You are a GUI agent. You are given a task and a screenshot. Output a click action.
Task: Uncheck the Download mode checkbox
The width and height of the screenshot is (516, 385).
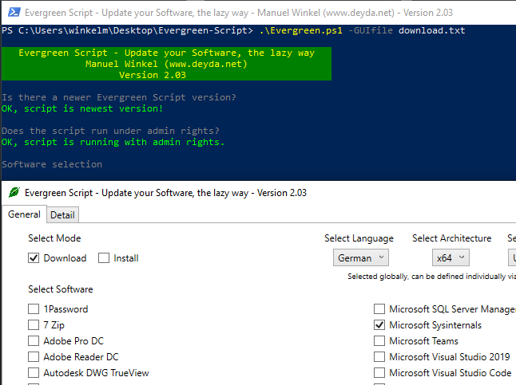[34, 258]
